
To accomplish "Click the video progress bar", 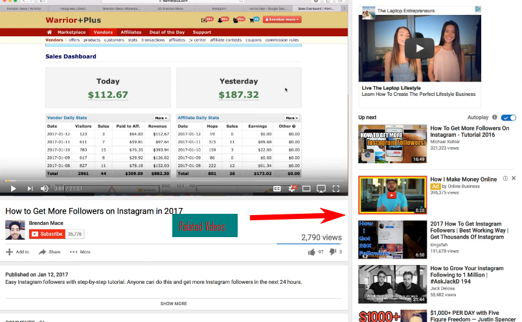I will 174,181.
